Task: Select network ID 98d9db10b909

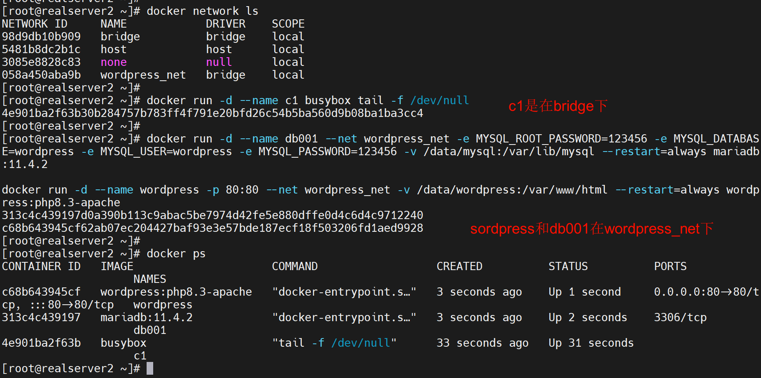Action: tap(41, 37)
